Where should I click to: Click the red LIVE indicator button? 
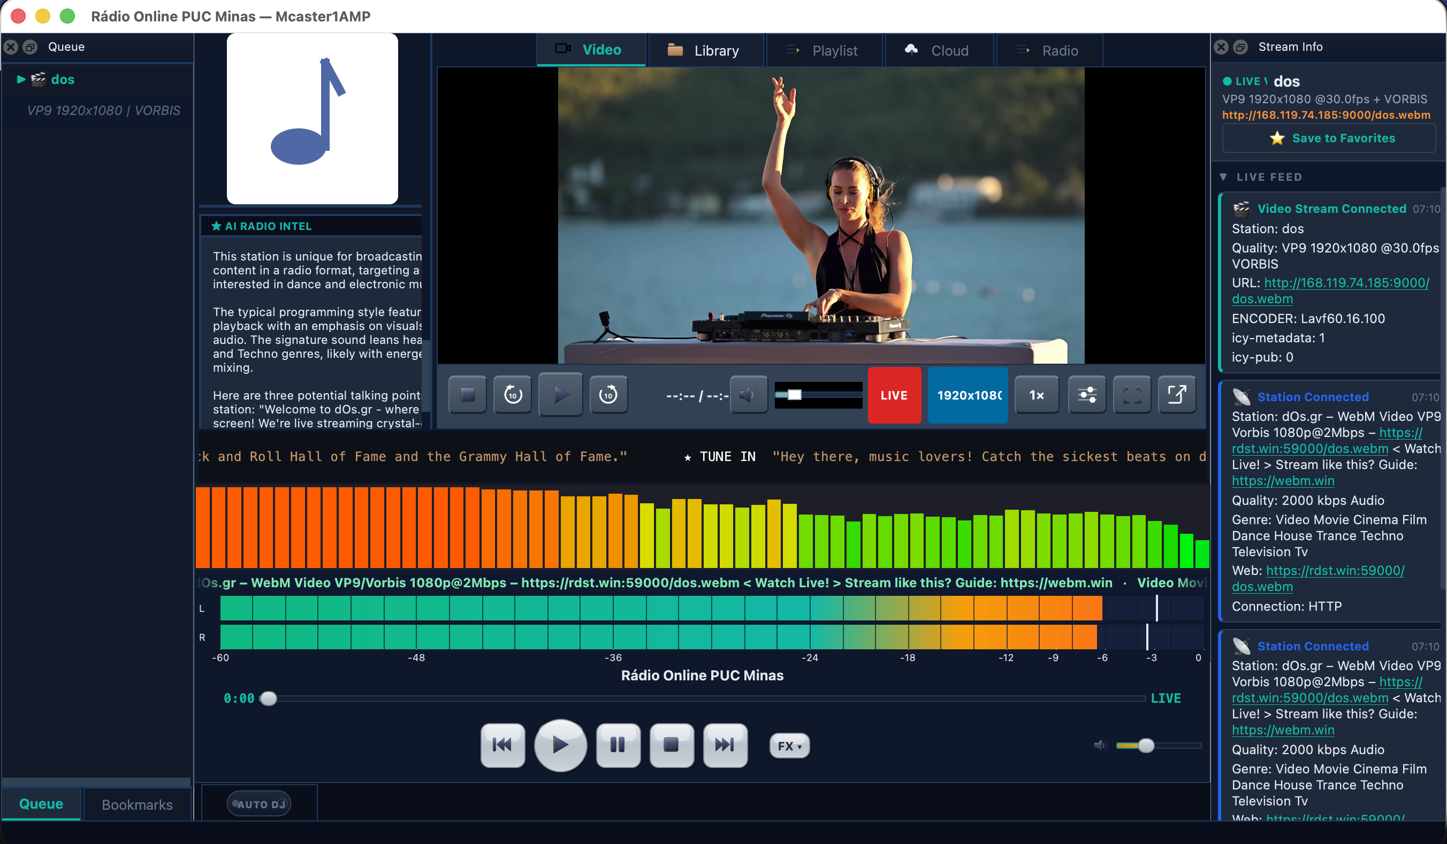894,395
